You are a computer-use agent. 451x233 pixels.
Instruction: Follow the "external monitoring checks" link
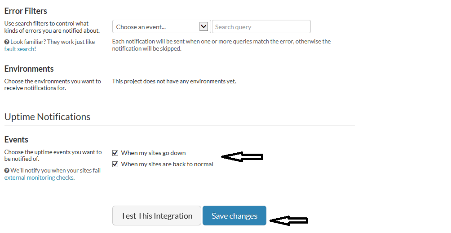point(39,177)
